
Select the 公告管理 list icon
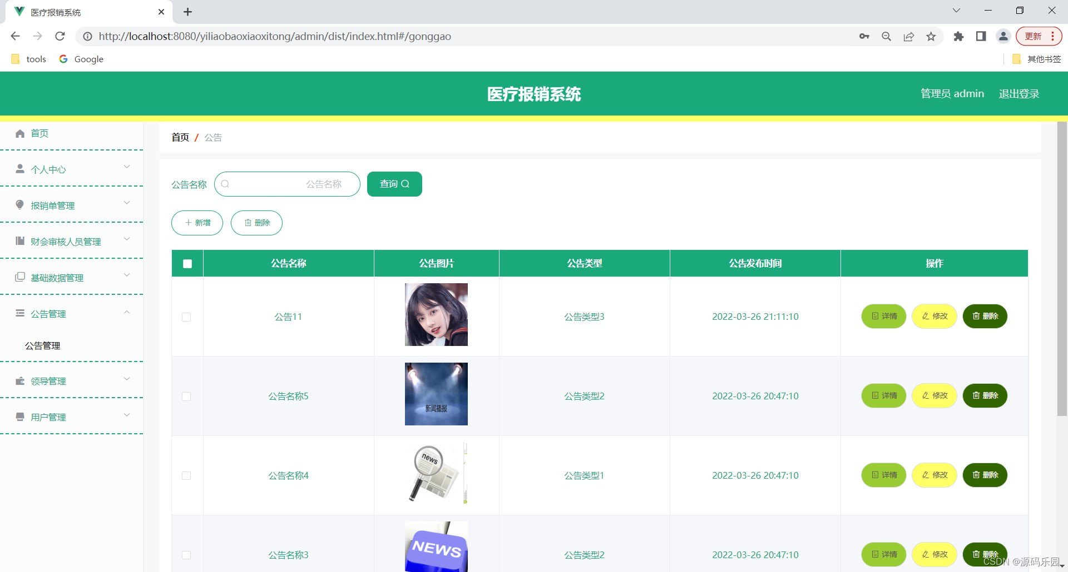tap(20, 313)
